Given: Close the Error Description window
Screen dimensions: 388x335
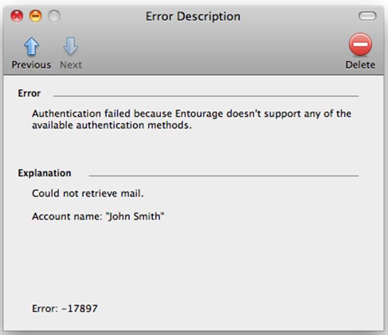Looking at the screenshot, I should click(x=17, y=16).
